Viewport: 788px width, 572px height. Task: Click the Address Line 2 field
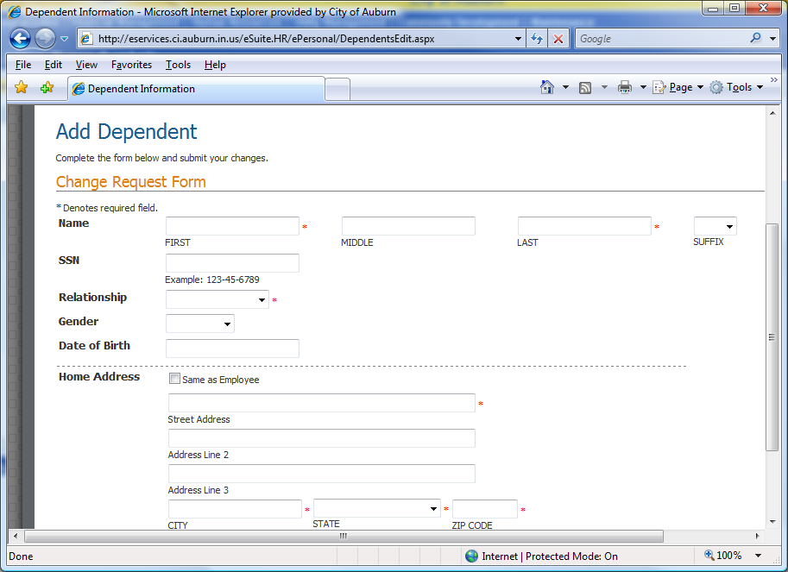tap(322, 438)
